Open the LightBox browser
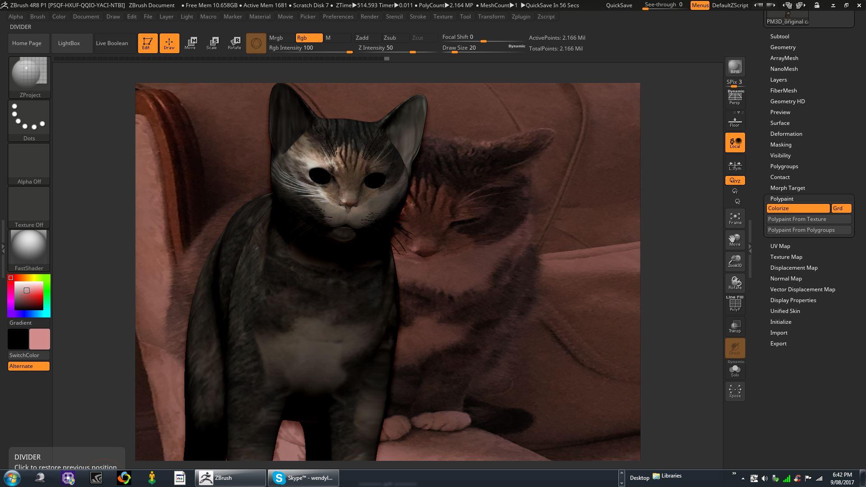The image size is (866, 487). tap(69, 43)
